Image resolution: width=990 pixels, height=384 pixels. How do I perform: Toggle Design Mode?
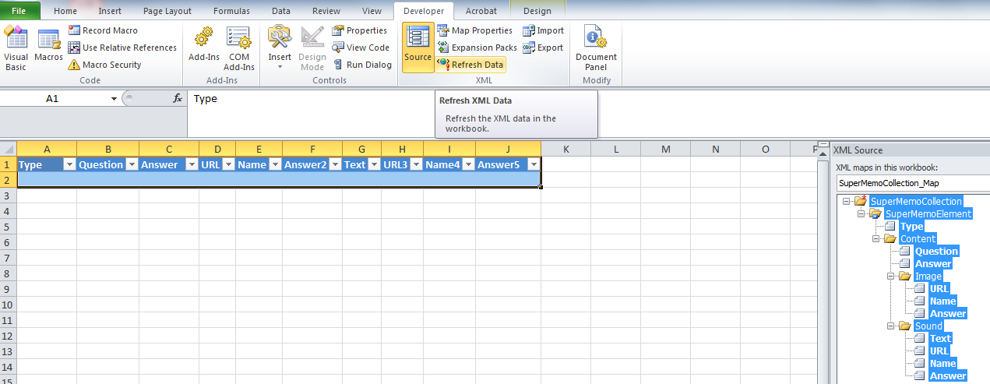tap(312, 48)
